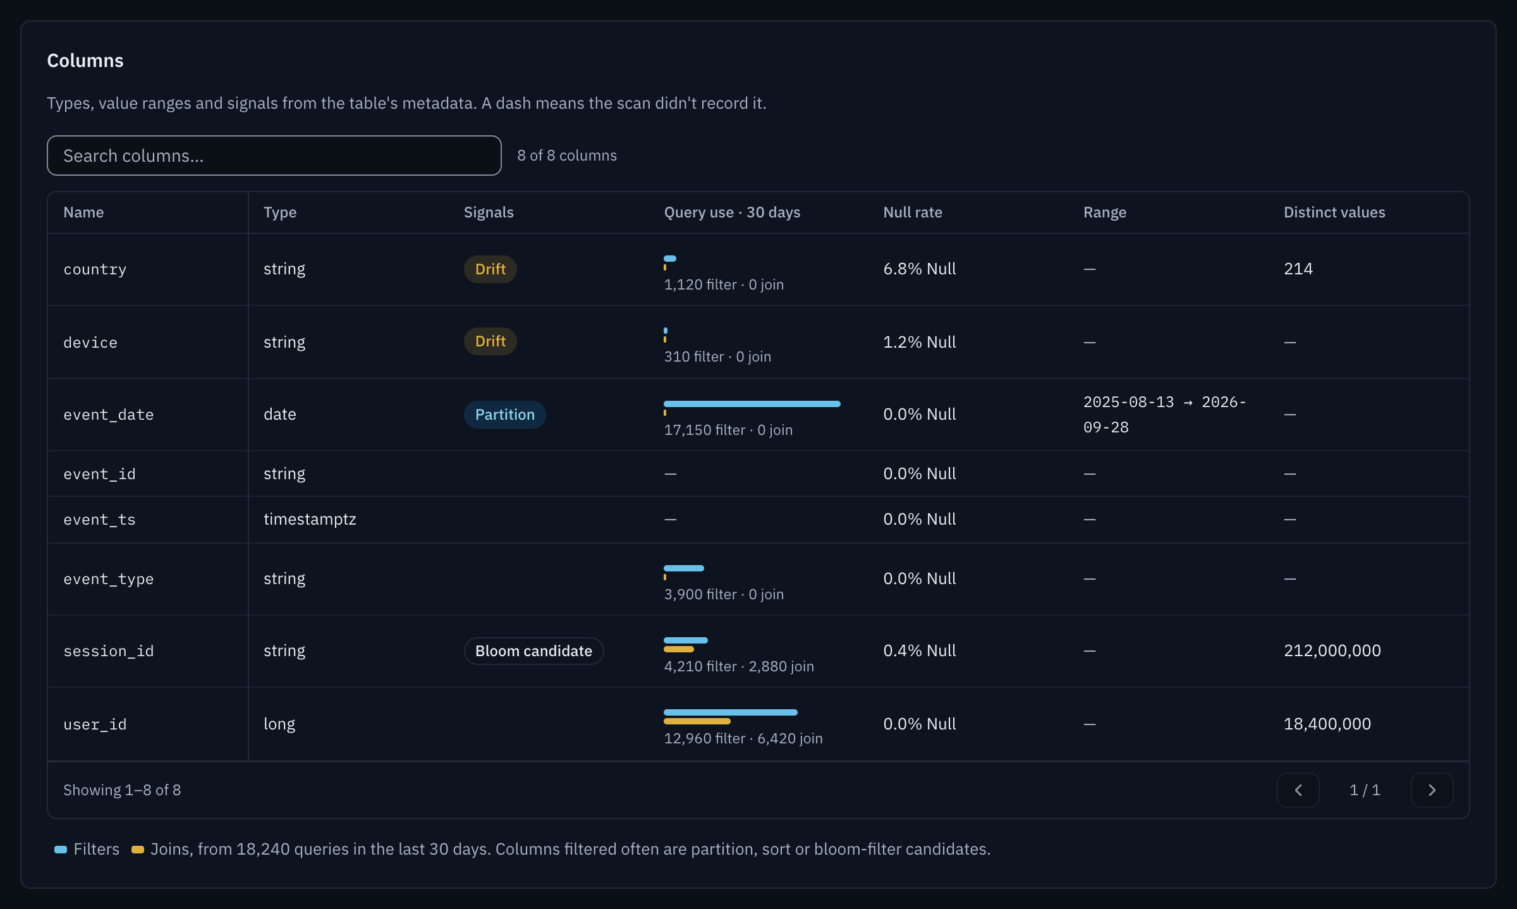This screenshot has width=1517, height=909.
Task: Select the event_date column name
Action: (x=109, y=415)
